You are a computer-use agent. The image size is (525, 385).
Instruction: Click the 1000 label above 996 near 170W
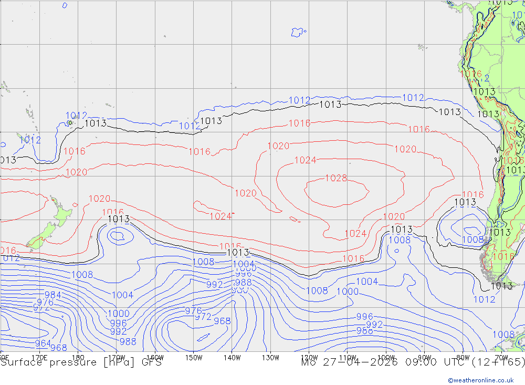click(119, 314)
